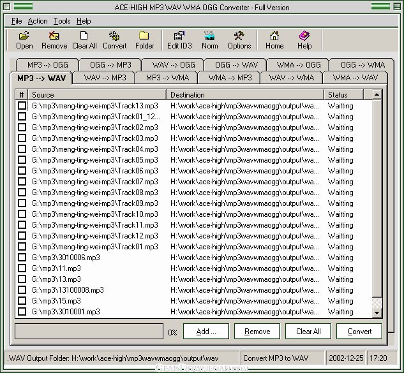Click the conversion progress bar

89,332
